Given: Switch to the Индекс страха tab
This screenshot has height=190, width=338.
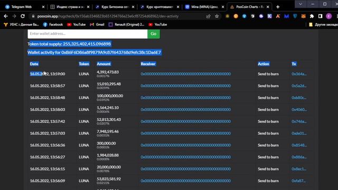Looking at the screenshot, I should tap(70, 7).
